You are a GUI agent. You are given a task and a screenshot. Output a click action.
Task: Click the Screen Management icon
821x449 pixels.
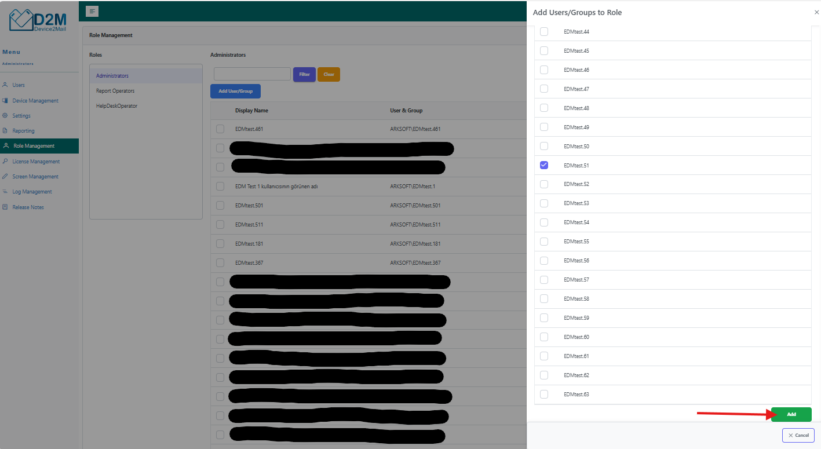pos(5,177)
